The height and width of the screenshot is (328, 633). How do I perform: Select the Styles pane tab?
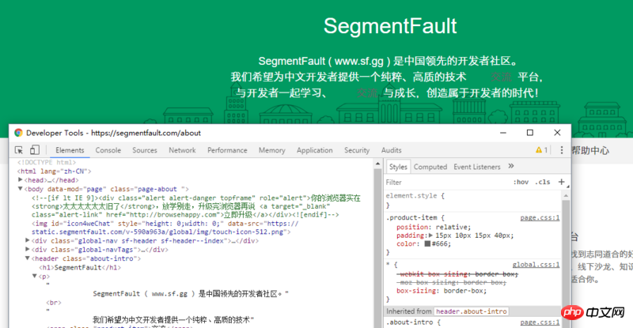pyautogui.click(x=398, y=167)
